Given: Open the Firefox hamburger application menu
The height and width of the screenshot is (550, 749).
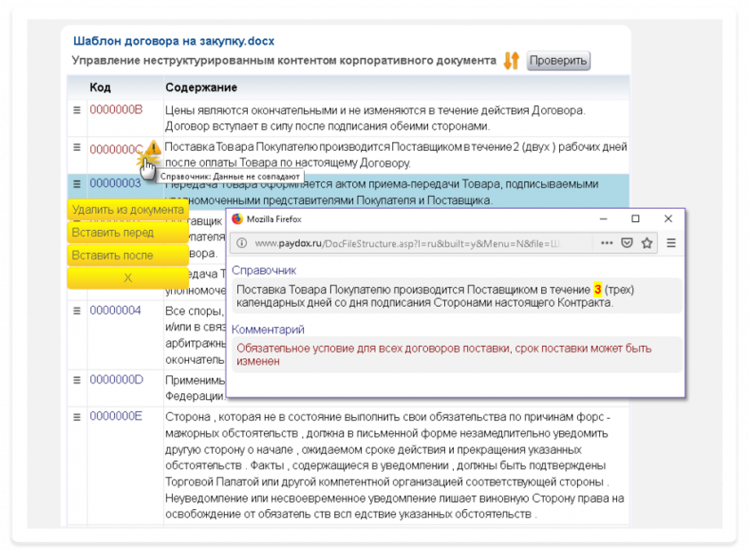Looking at the screenshot, I should [673, 241].
